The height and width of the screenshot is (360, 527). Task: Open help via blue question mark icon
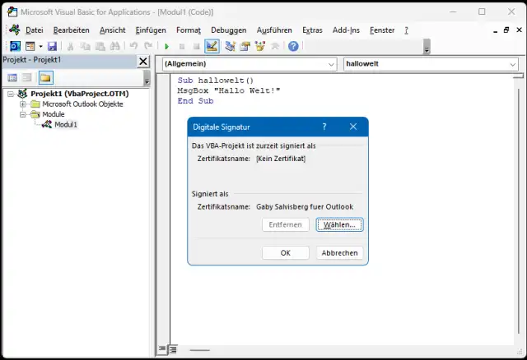pyautogui.click(x=293, y=47)
